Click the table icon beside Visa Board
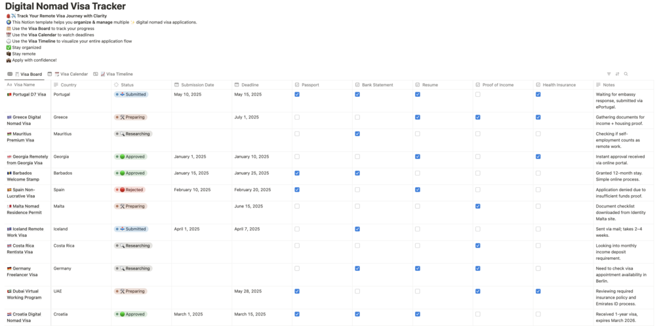This screenshot has width=659, height=326. [x=10, y=74]
